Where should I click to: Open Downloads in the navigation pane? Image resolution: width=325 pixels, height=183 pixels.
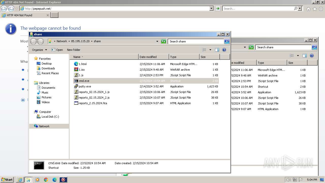coord(48,68)
